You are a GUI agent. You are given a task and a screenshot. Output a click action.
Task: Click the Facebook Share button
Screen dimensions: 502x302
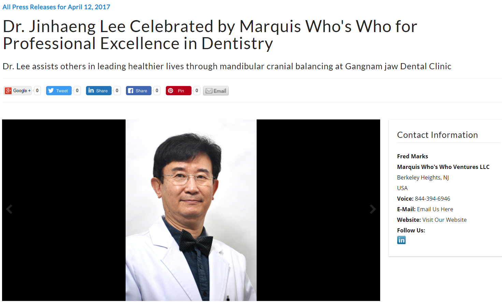pos(139,91)
